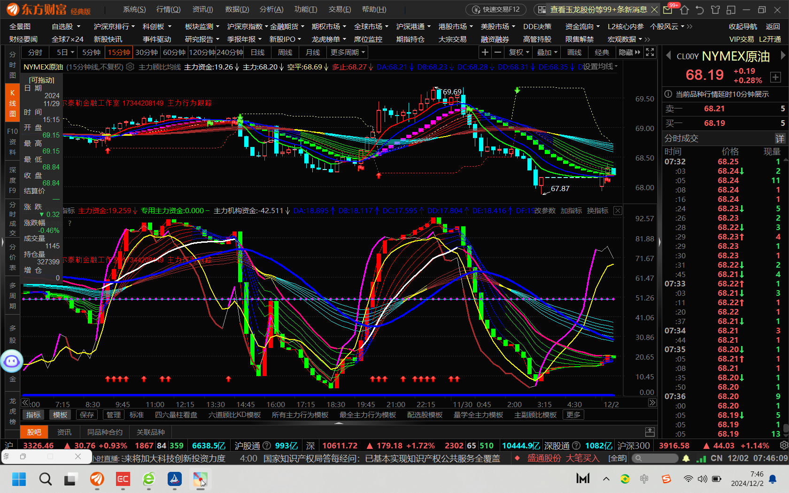Switch to 日线 daily chart
Screen dimensions: 789x493
click(x=257, y=53)
